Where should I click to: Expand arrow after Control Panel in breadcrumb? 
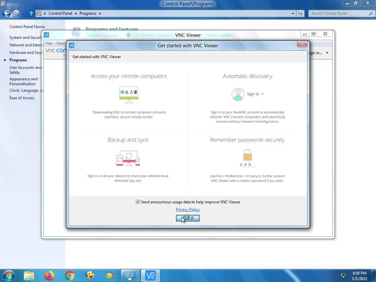(x=76, y=13)
